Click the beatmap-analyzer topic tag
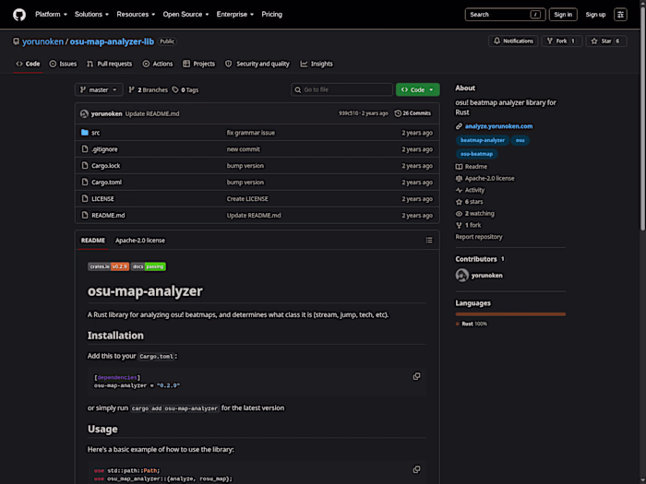The image size is (646, 484). (483, 140)
